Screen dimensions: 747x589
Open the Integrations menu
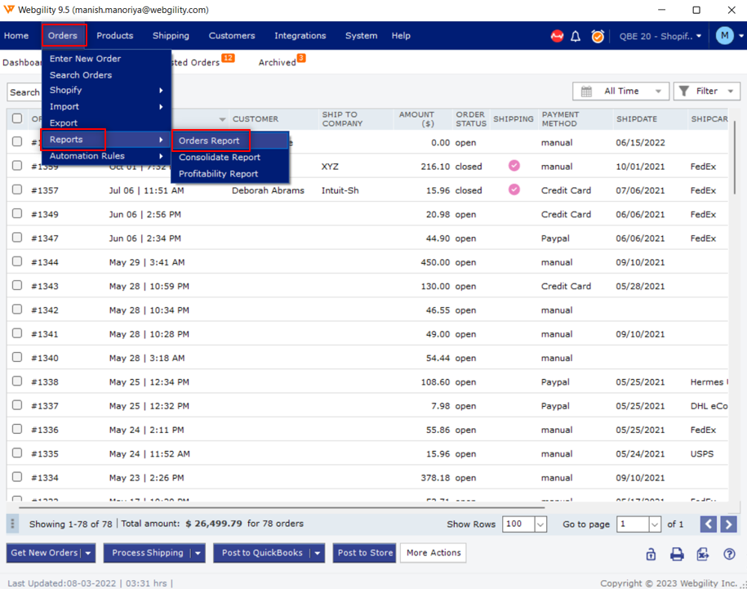[300, 36]
